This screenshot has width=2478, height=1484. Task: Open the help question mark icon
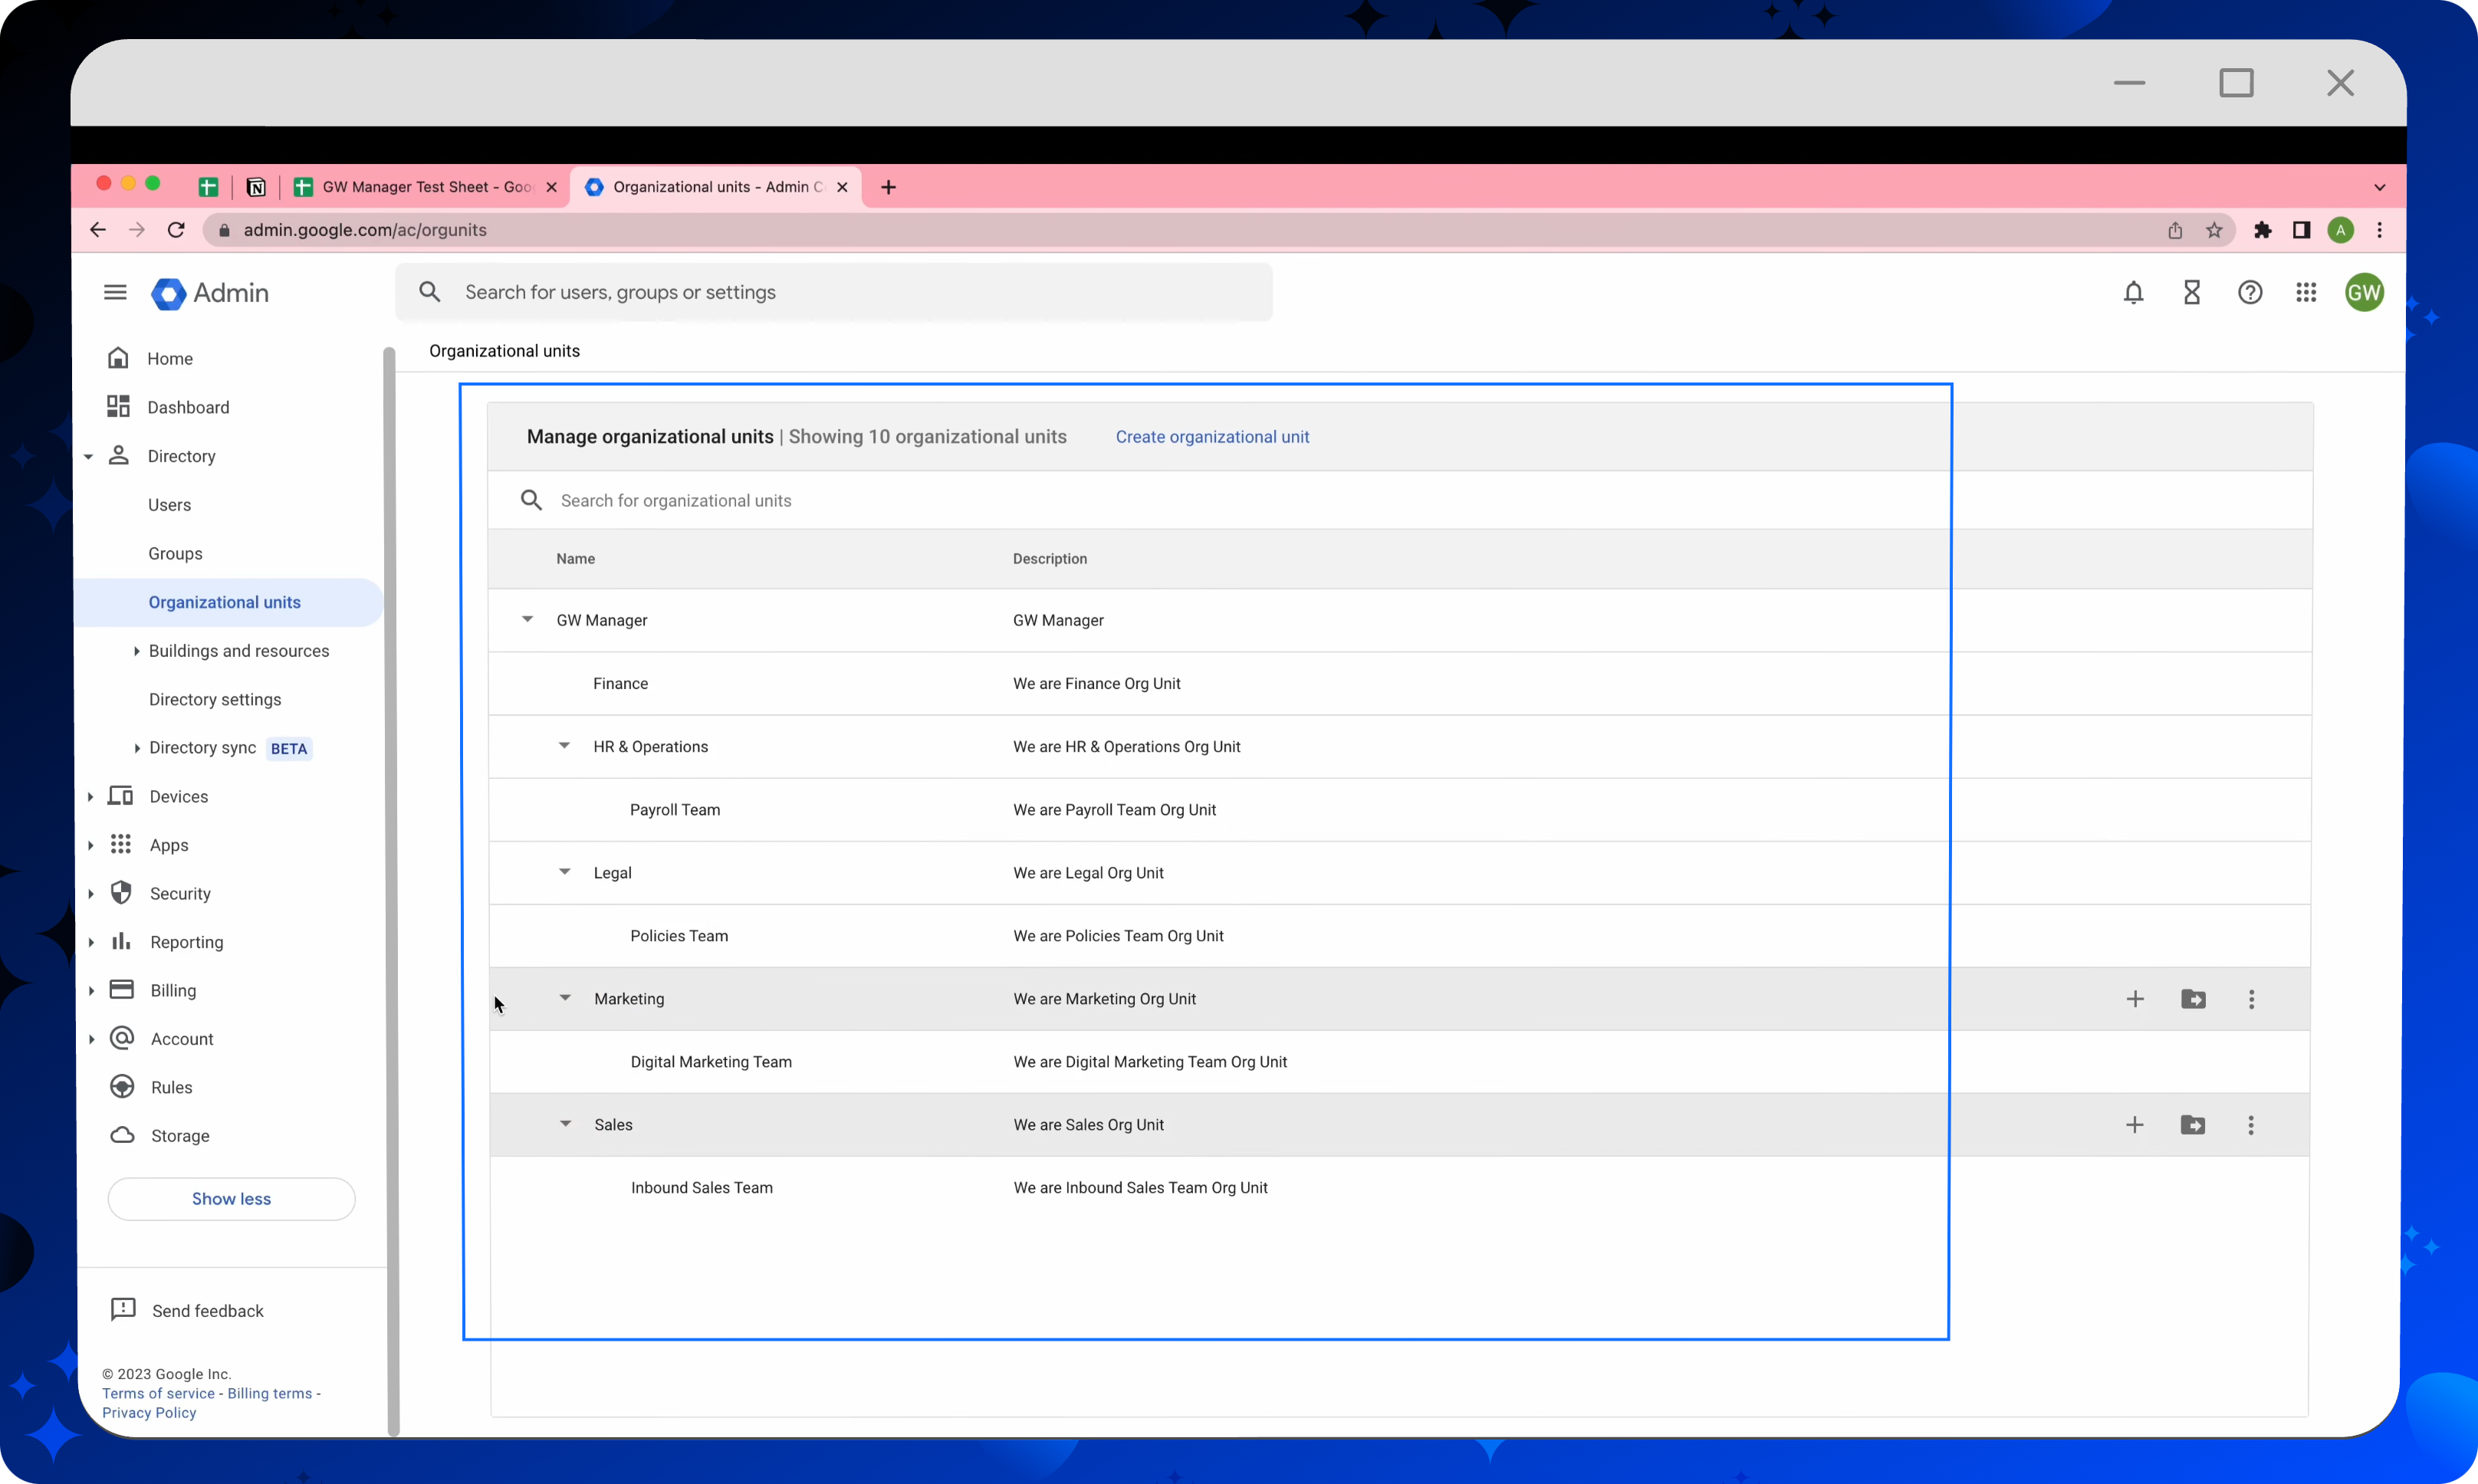(x=2249, y=292)
